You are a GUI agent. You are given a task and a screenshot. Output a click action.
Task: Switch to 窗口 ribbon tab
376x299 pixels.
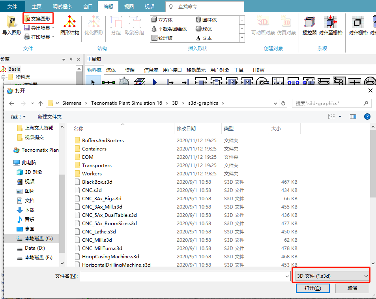(x=88, y=6)
